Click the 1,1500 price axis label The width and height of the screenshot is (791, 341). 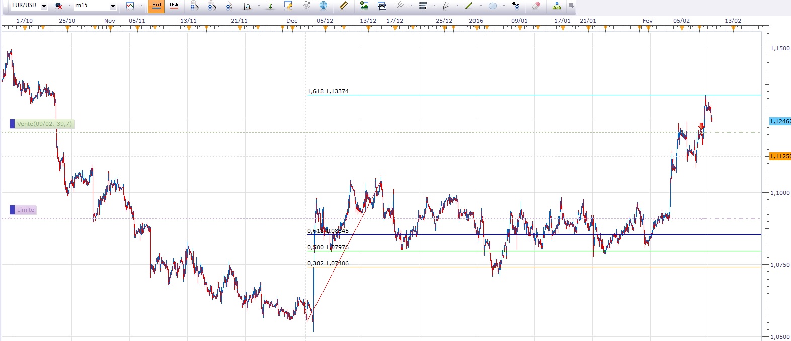[x=780, y=48]
